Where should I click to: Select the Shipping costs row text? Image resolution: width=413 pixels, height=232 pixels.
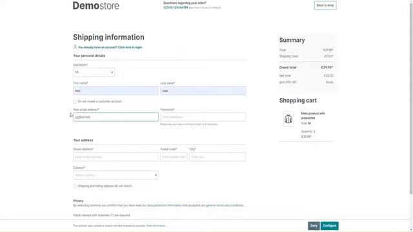[306, 56]
